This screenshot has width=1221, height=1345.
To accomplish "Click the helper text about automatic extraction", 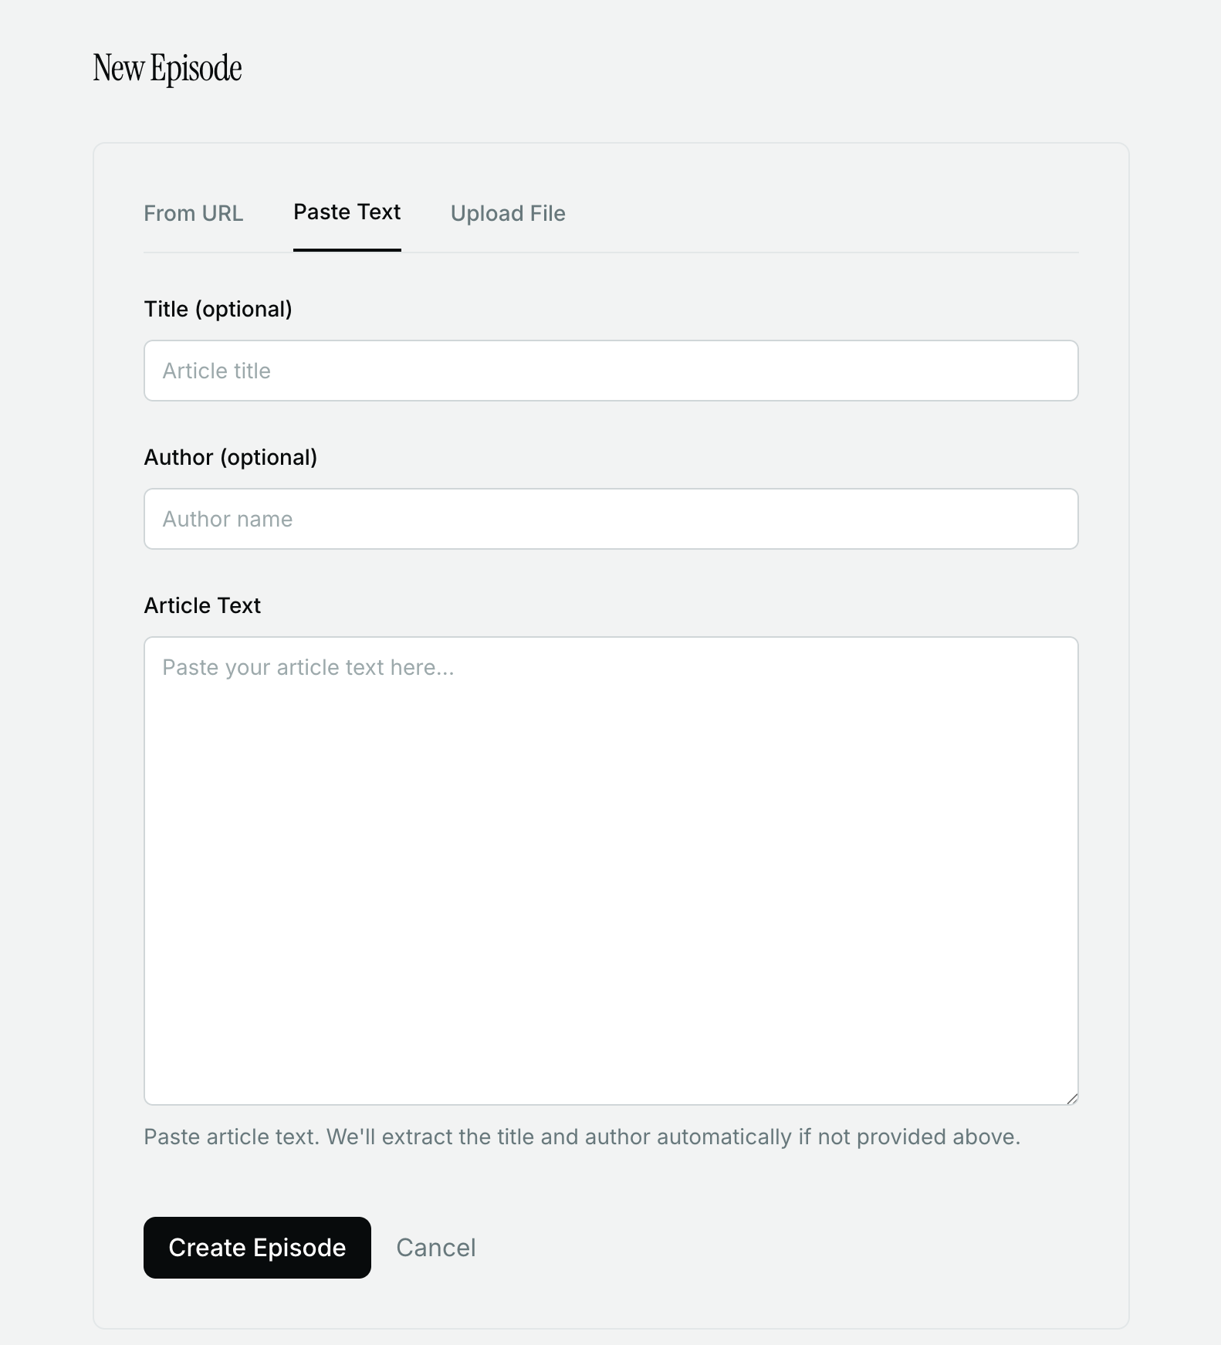I will [582, 1137].
